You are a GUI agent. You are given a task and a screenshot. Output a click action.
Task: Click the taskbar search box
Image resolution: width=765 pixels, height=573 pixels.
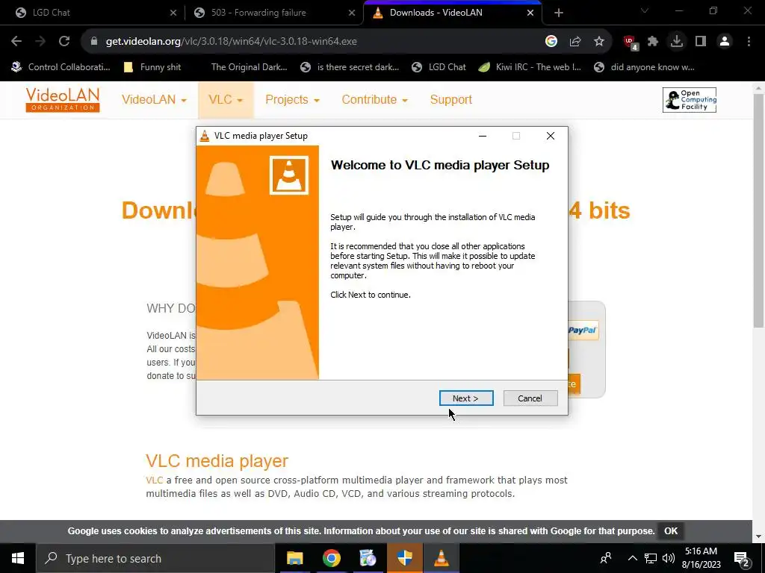pos(155,558)
